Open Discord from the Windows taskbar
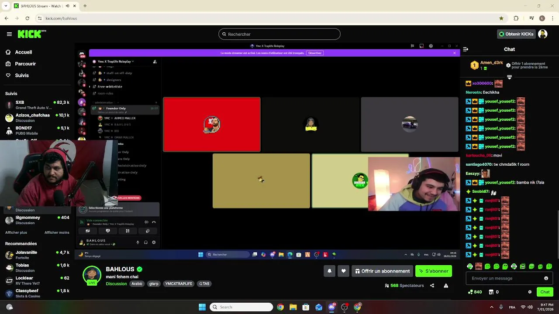 point(331,307)
